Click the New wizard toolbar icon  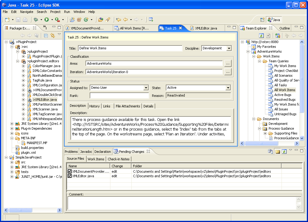[x=7, y=20]
